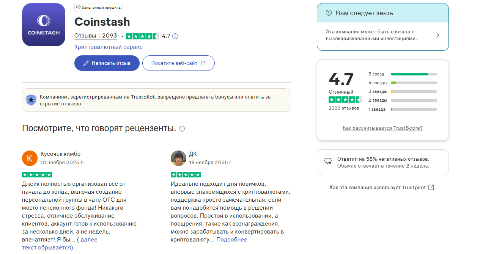Click the info icon in the «Вам следует знать» banner

coord(328,13)
